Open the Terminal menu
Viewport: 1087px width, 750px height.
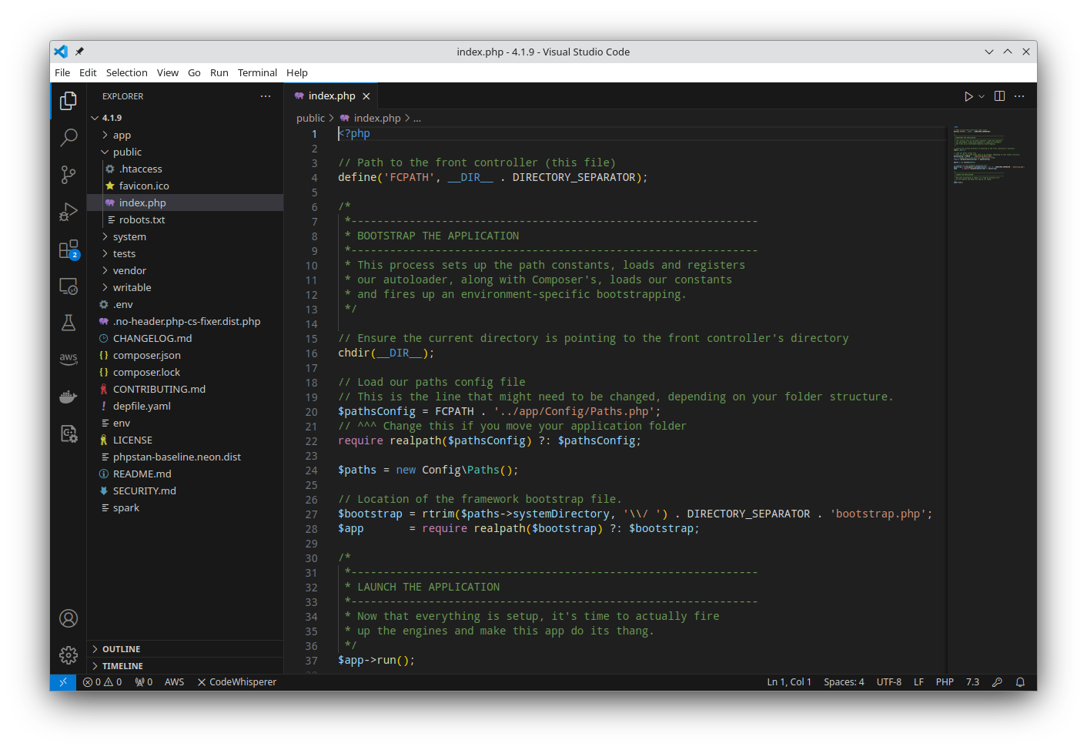pyautogui.click(x=257, y=73)
